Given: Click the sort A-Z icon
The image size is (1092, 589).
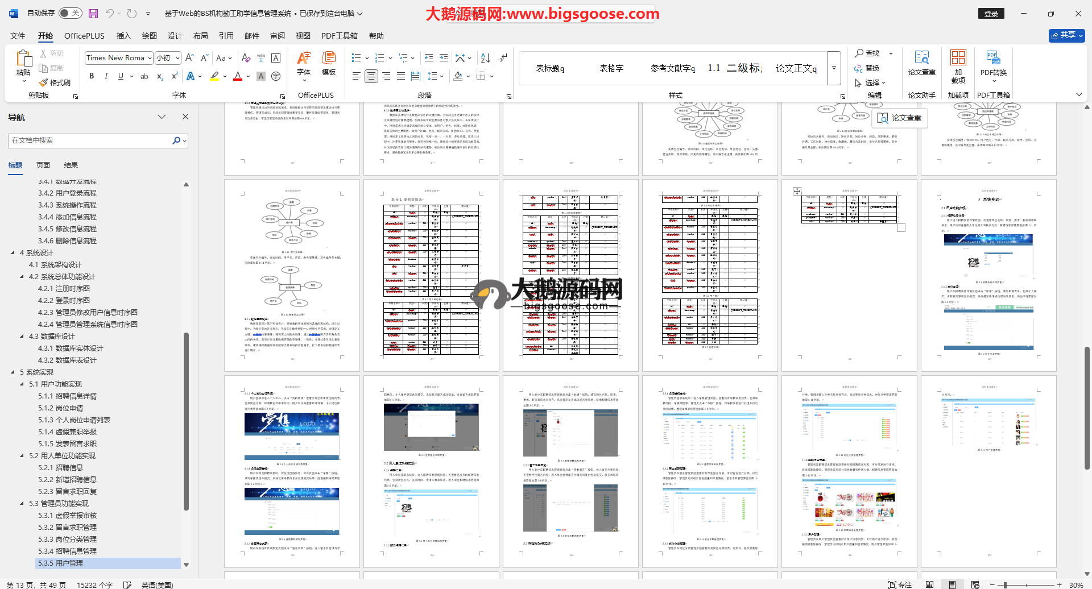Looking at the screenshot, I should (485, 58).
